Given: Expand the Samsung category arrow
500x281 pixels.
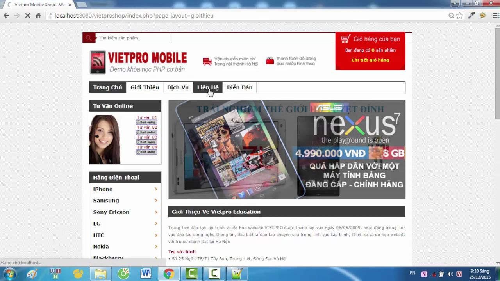Looking at the screenshot, I should pos(156,201).
